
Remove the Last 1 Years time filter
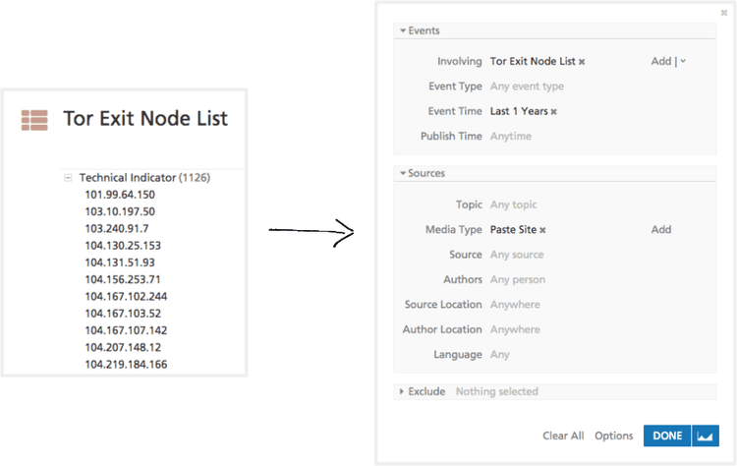[x=553, y=112]
